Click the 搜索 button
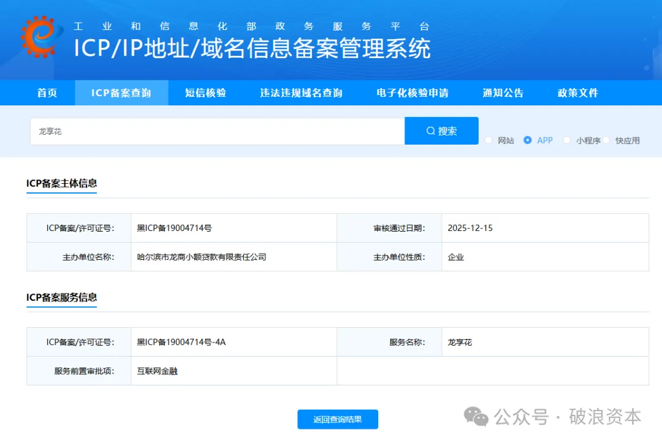Viewport: 662px width, 443px height. [x=441, y=131]
